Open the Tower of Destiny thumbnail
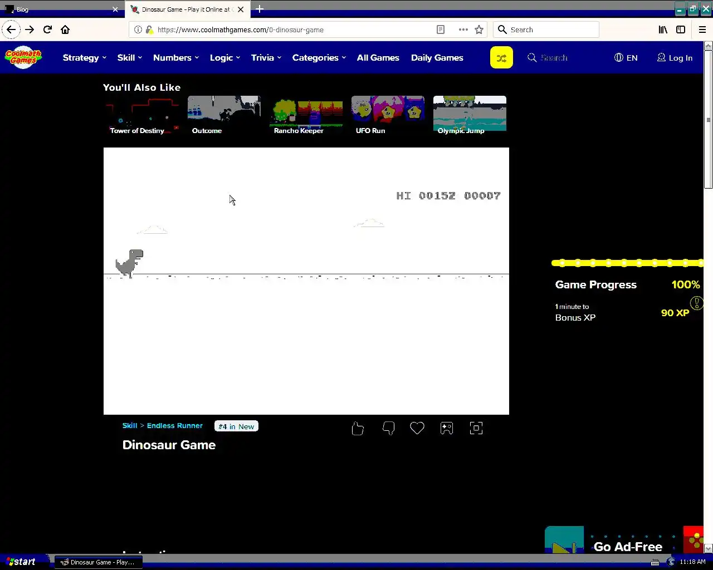Screen dimensions: 713x570 click(x=141, y=115)
